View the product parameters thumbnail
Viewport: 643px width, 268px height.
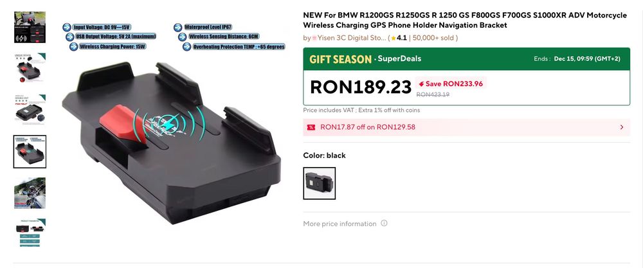pos(30,233)
